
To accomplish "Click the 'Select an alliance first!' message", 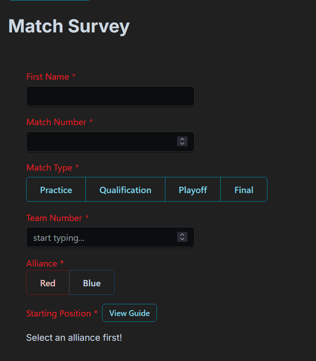I will pyautogui.click(x=74, y=338).
